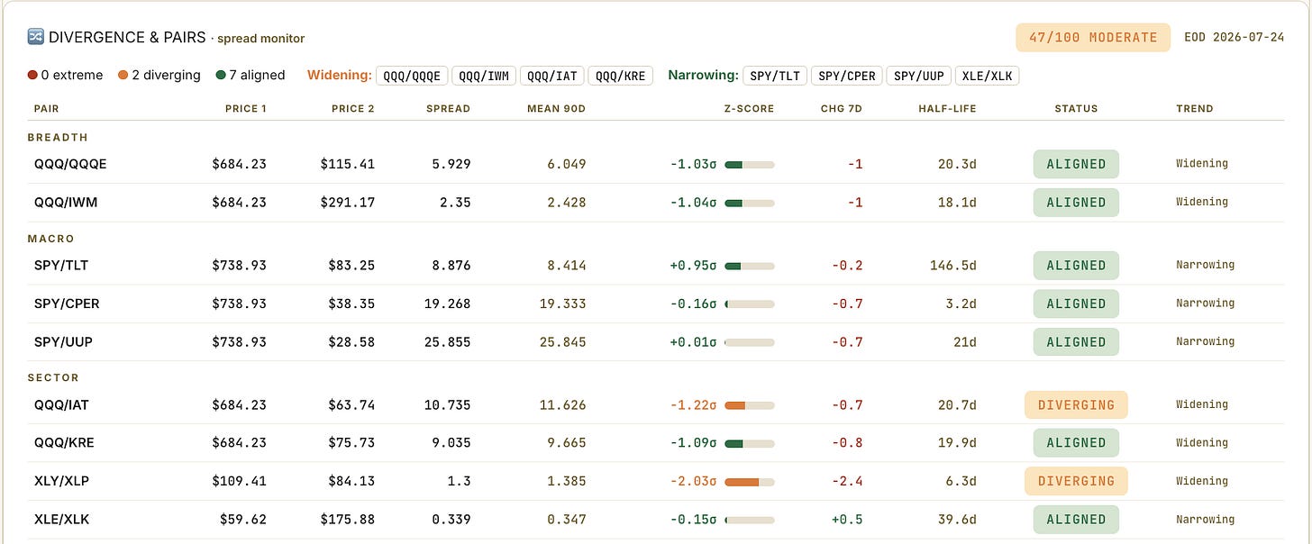Open the QQQ/IAT pair row
Screen dimensions: 1312x544
pyautogui.click(x=656, y=405)
